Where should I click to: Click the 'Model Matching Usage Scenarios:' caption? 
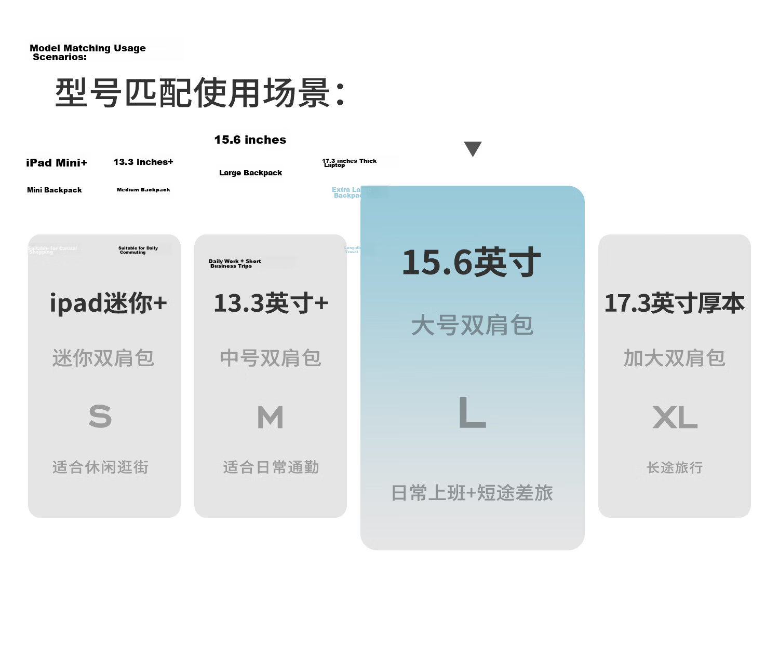point(88,52)
